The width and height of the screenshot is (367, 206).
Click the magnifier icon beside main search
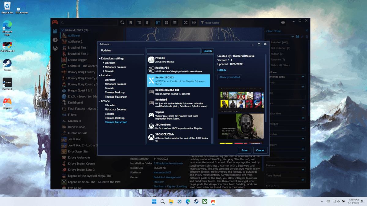[x=122, y=23]
